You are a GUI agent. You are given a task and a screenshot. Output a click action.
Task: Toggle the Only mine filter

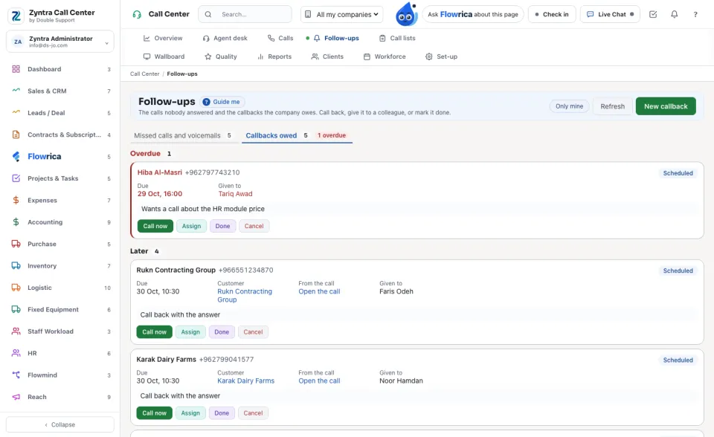(569, 106)
